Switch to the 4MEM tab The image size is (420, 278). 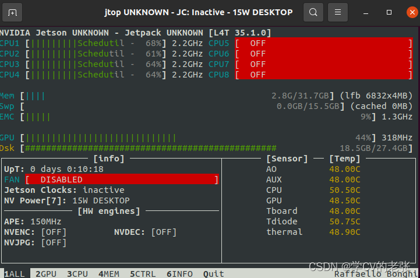pyautogui.click(x=109, y=274)
